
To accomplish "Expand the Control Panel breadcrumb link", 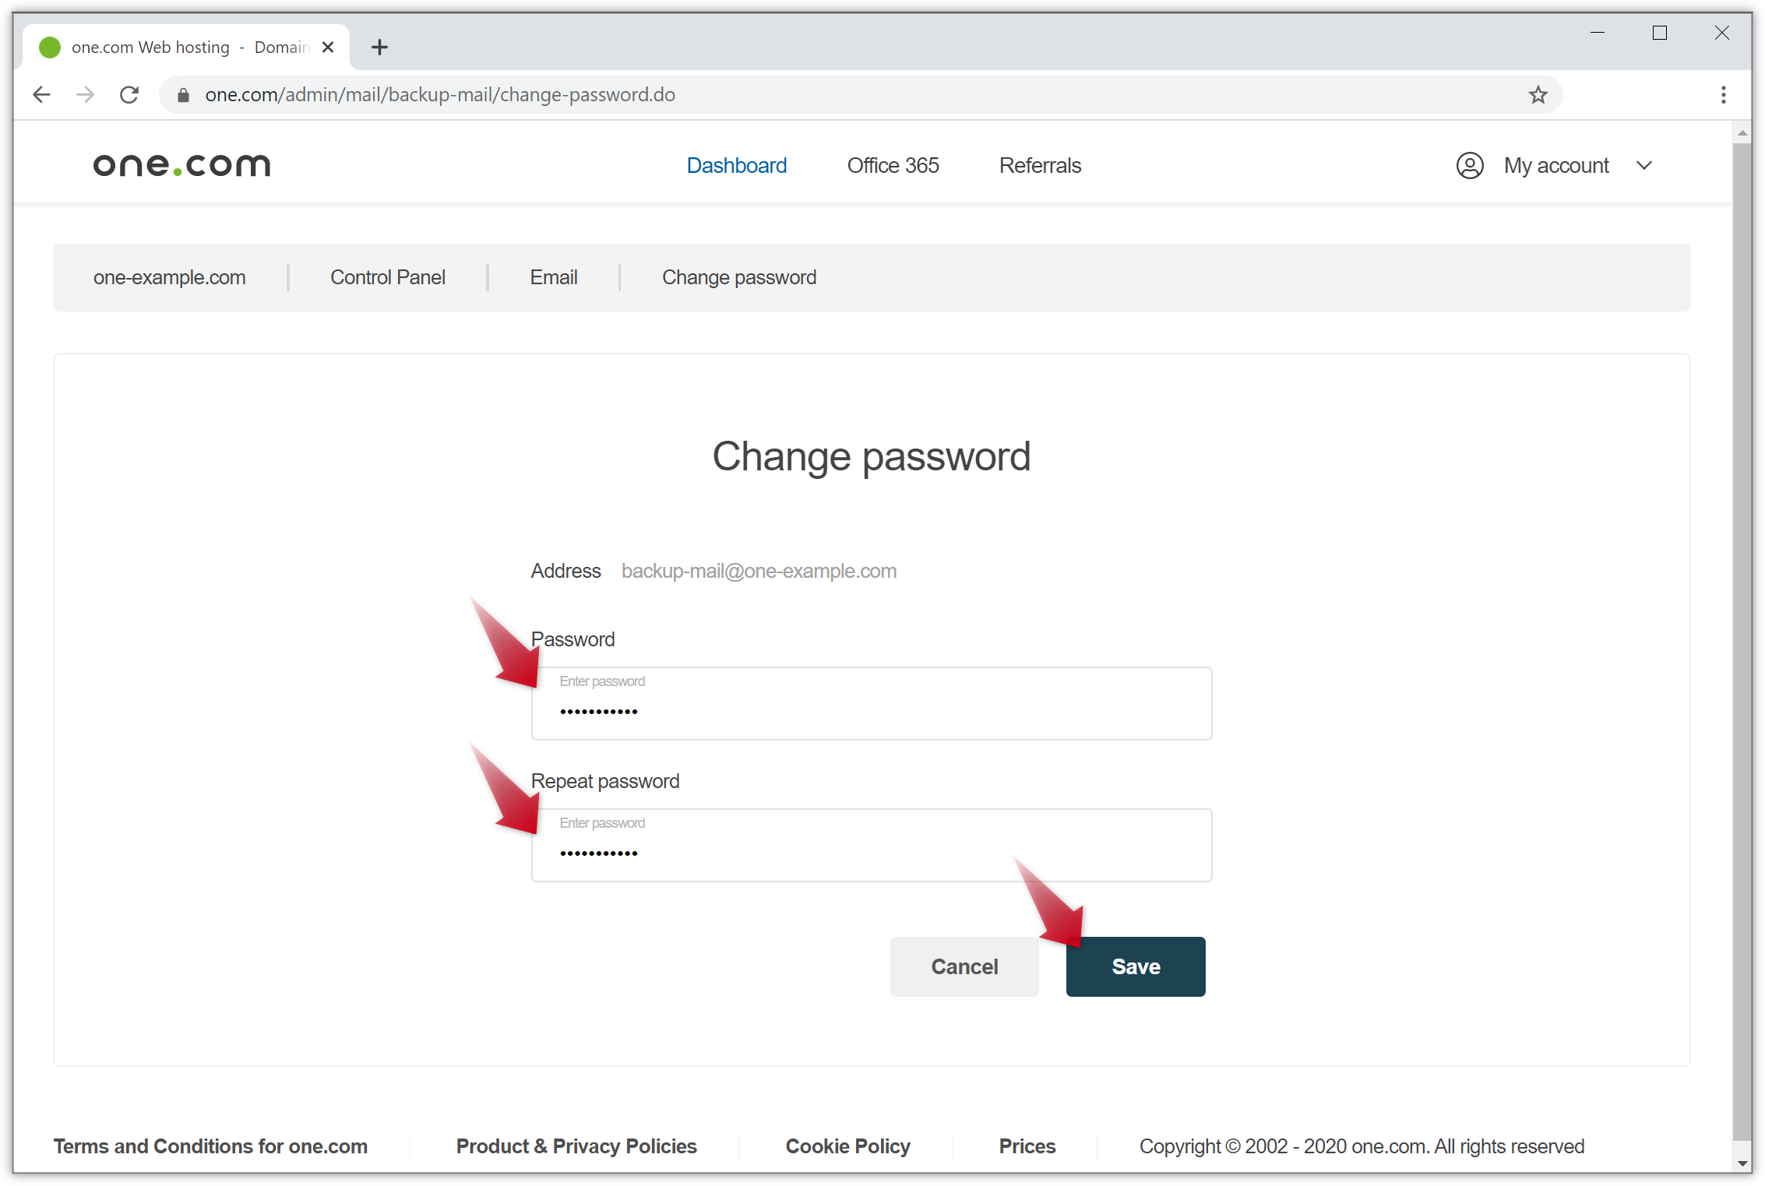I will pos(386,276).
